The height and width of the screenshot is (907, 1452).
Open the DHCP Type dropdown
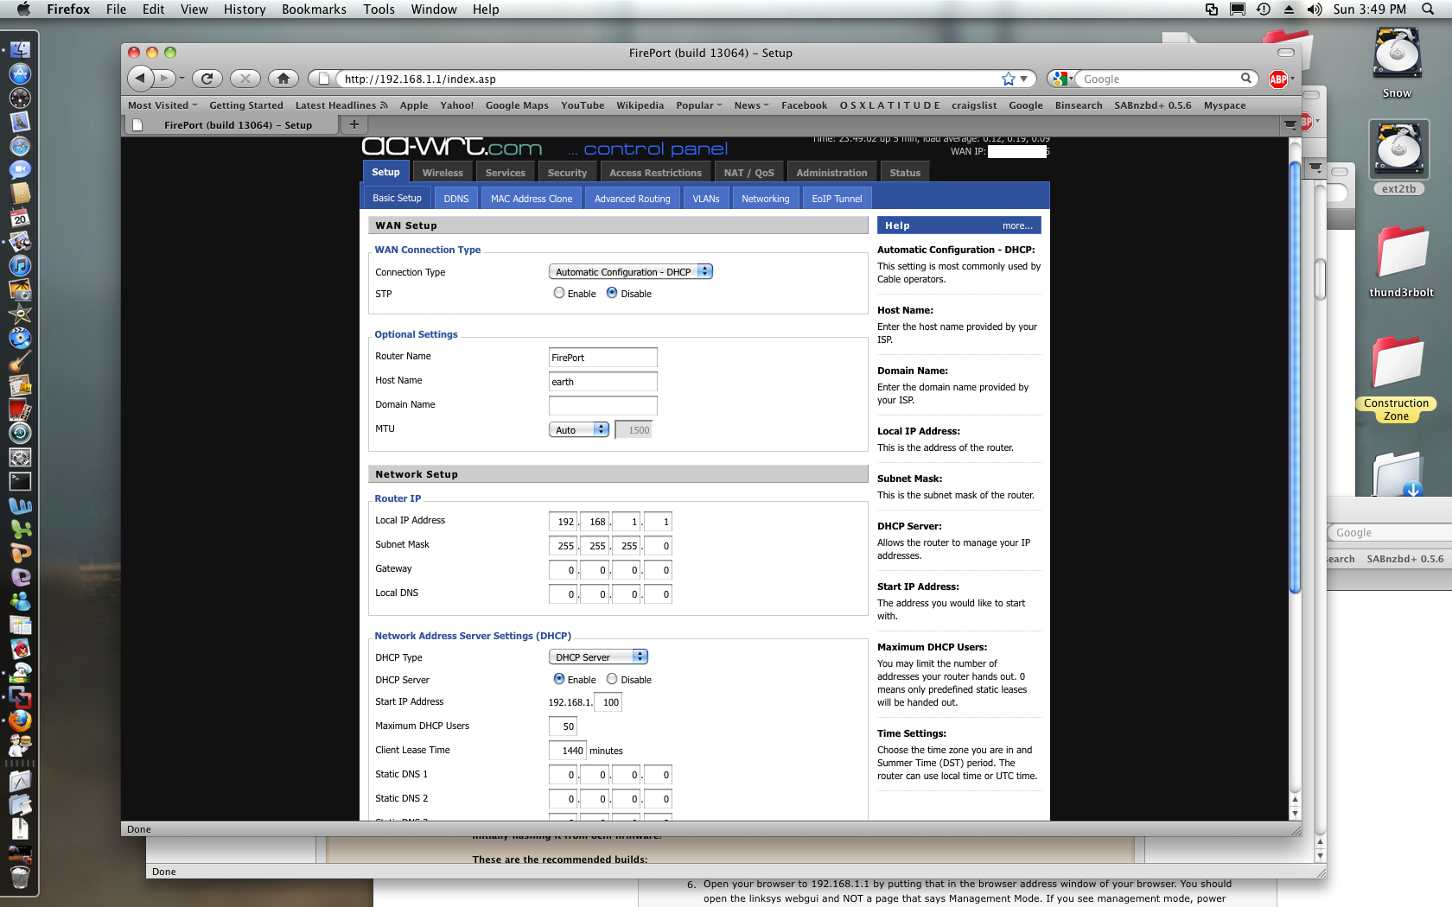[x=598, y=656]
